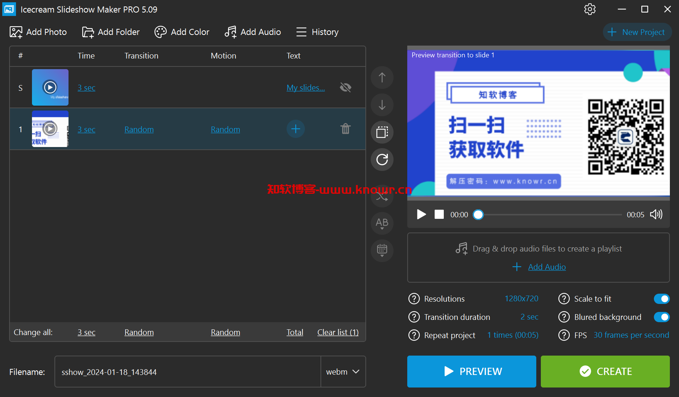Open the History menu

click(317, 32)
